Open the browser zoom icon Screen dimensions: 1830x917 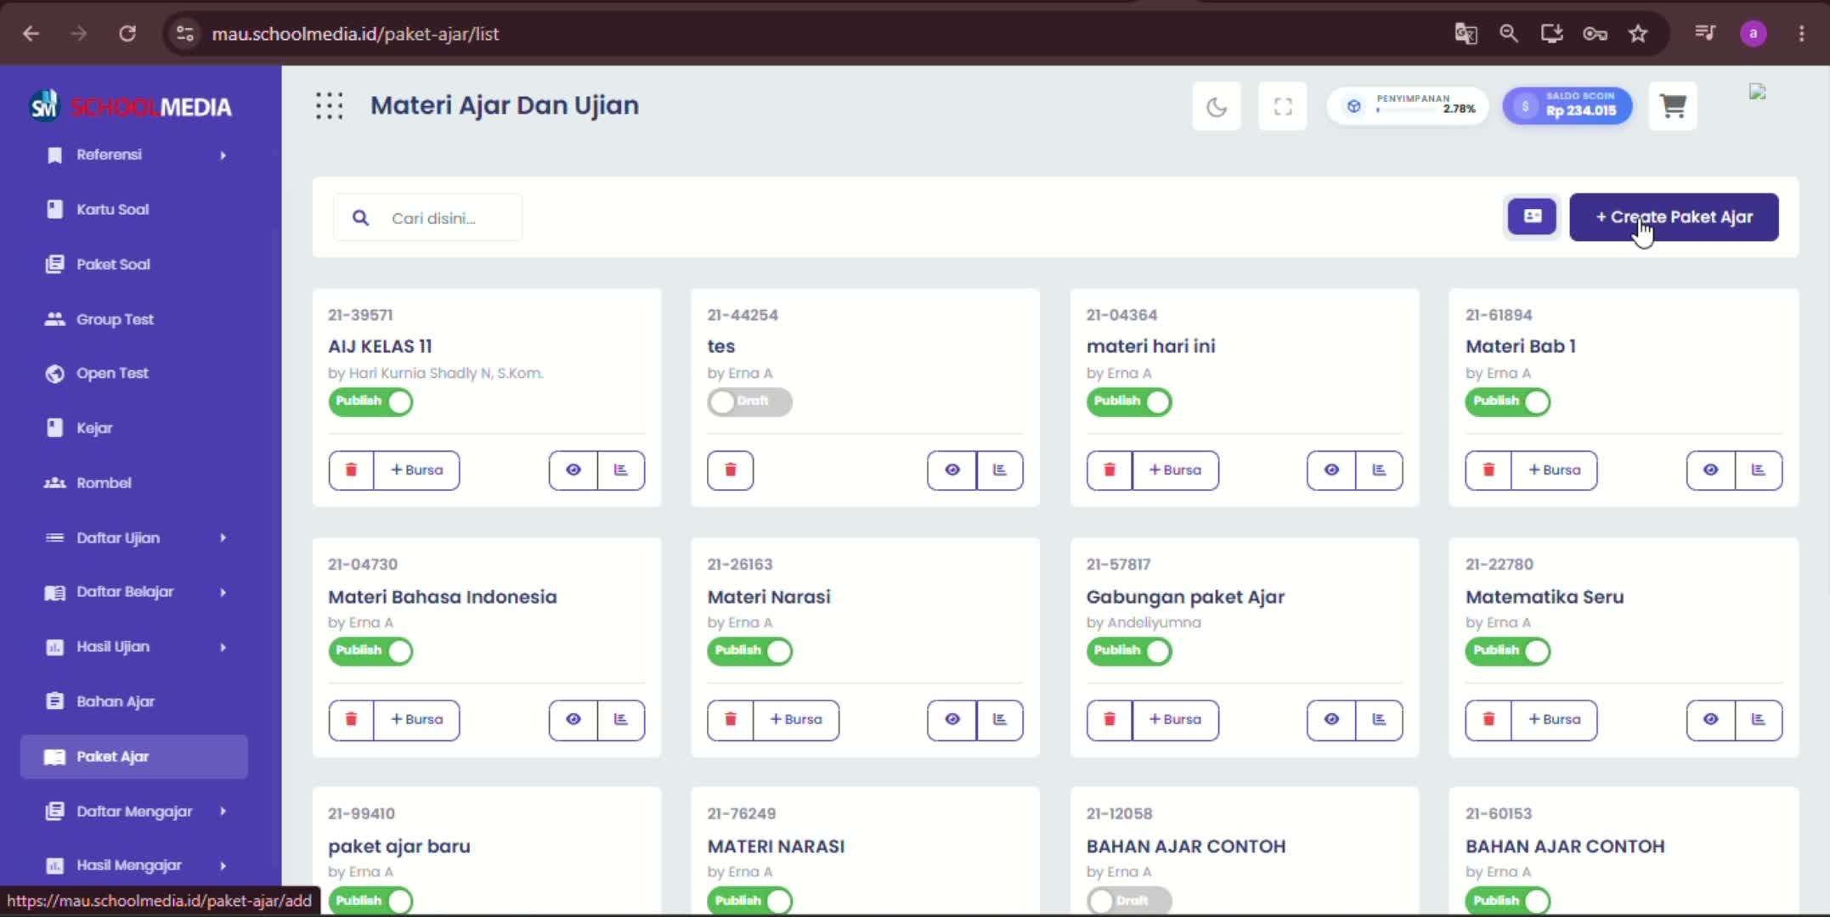coord(1508,34)
